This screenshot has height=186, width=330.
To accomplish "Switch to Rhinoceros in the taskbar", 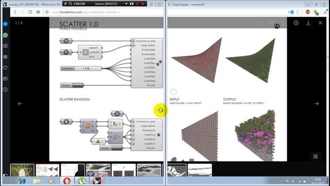I will 97,181.
